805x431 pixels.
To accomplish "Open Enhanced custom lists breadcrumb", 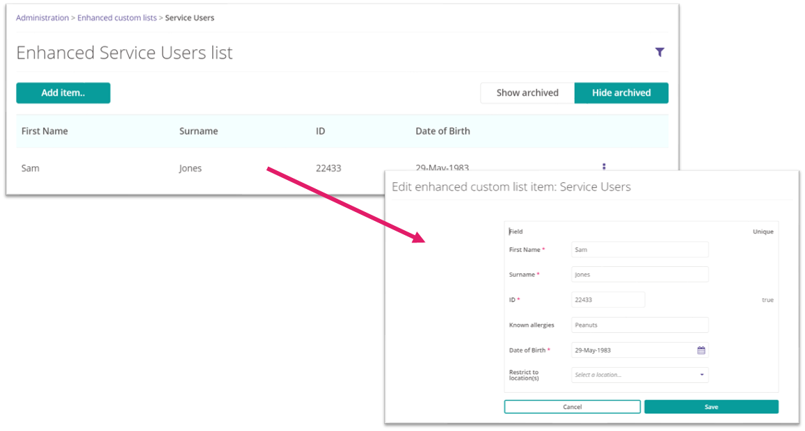I will (x=117, y=18).
